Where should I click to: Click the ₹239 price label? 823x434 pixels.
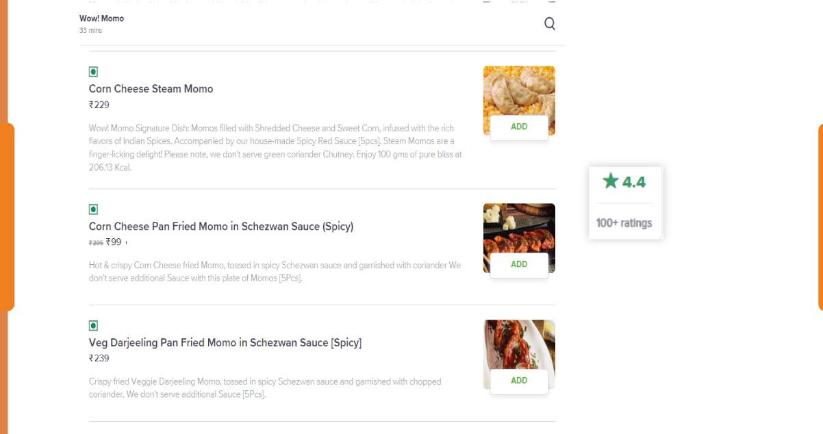pos(99,358)
